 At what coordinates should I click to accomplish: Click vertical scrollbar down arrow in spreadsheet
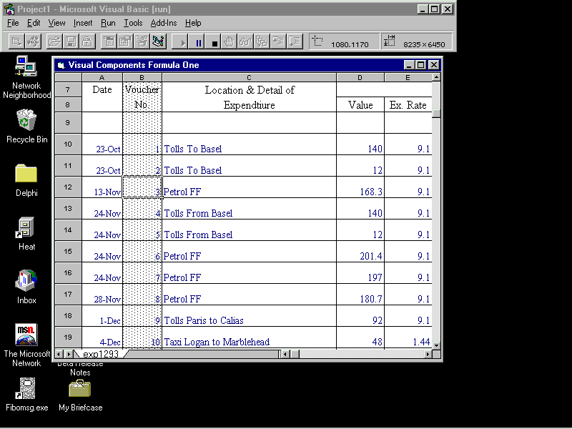(436, 345)
